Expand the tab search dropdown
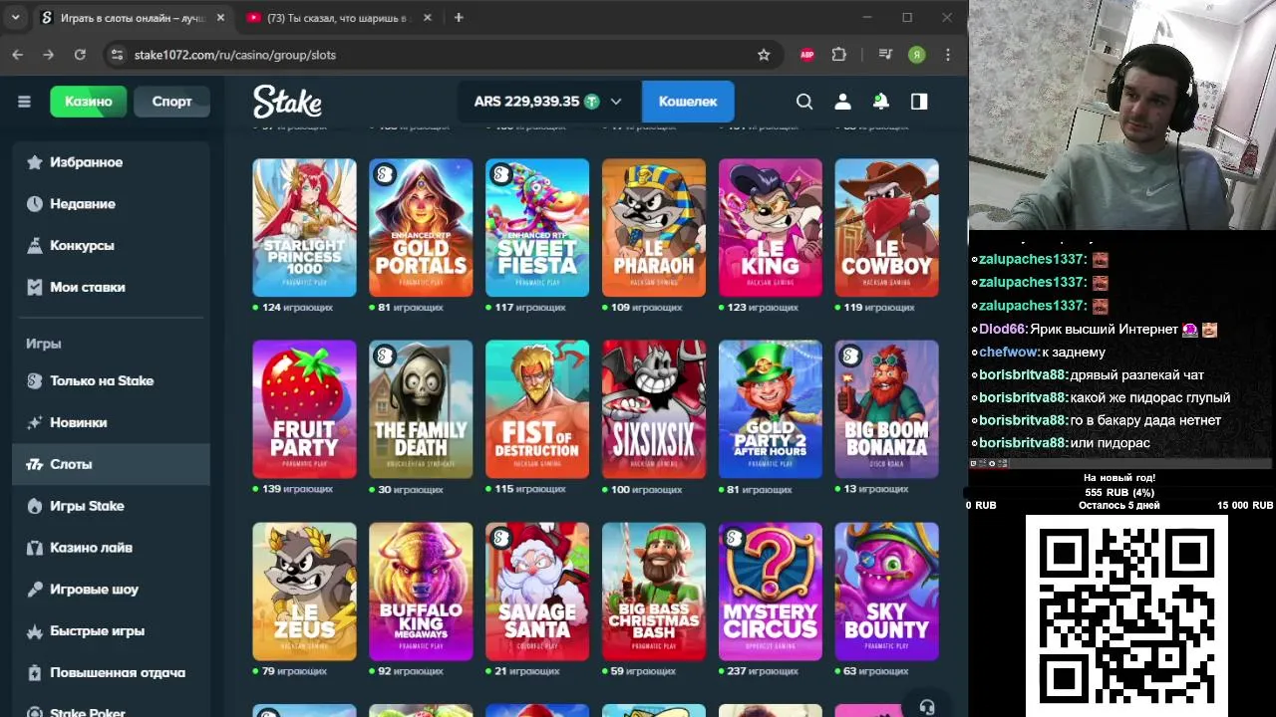This screenshot has height=717, width=1276. [x=15, y=18]
